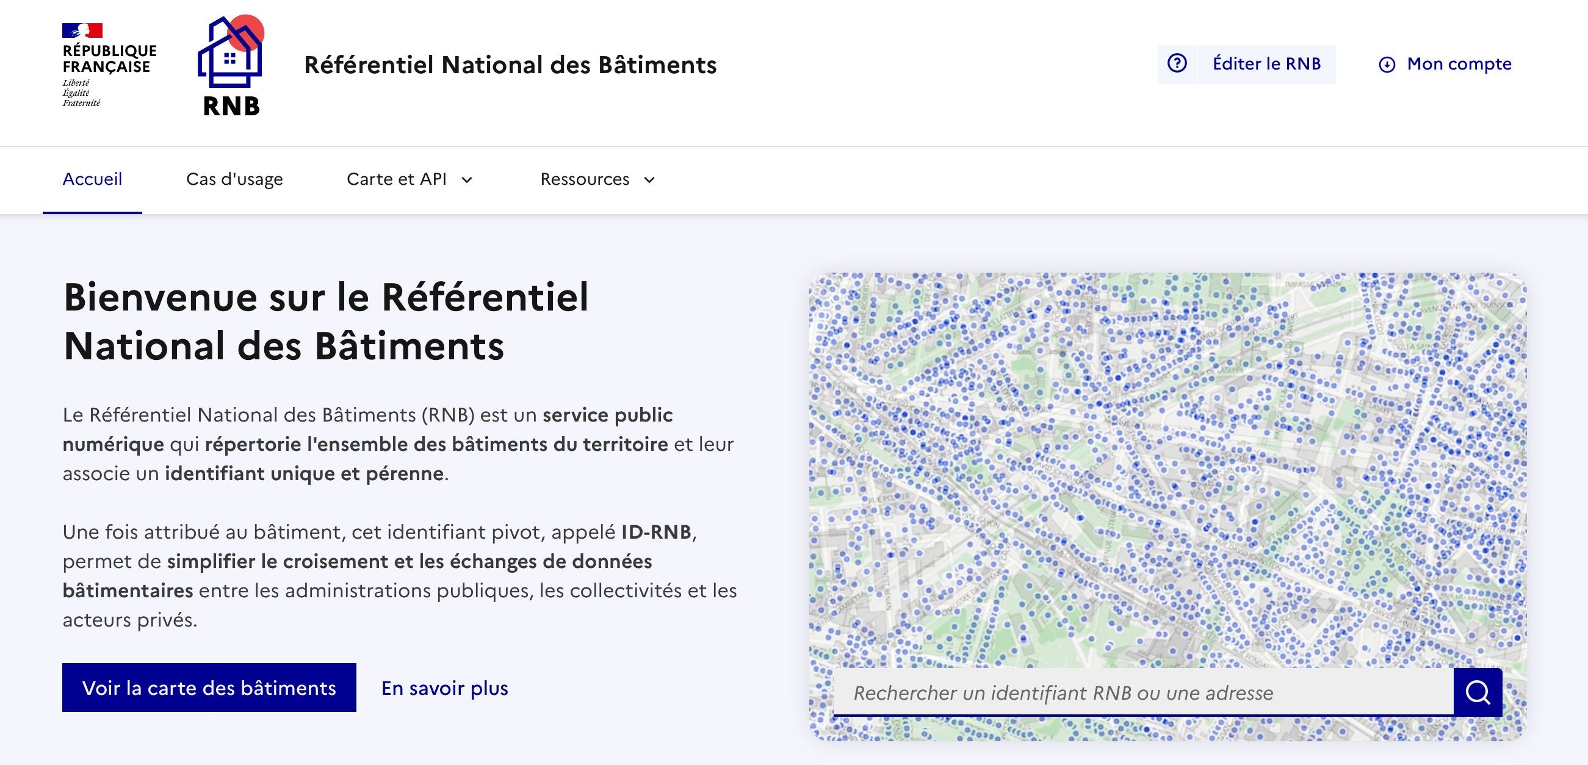Click the République Française Marianne emblem
Screen dimensions: 1588x765
click(x=82, y=31)
